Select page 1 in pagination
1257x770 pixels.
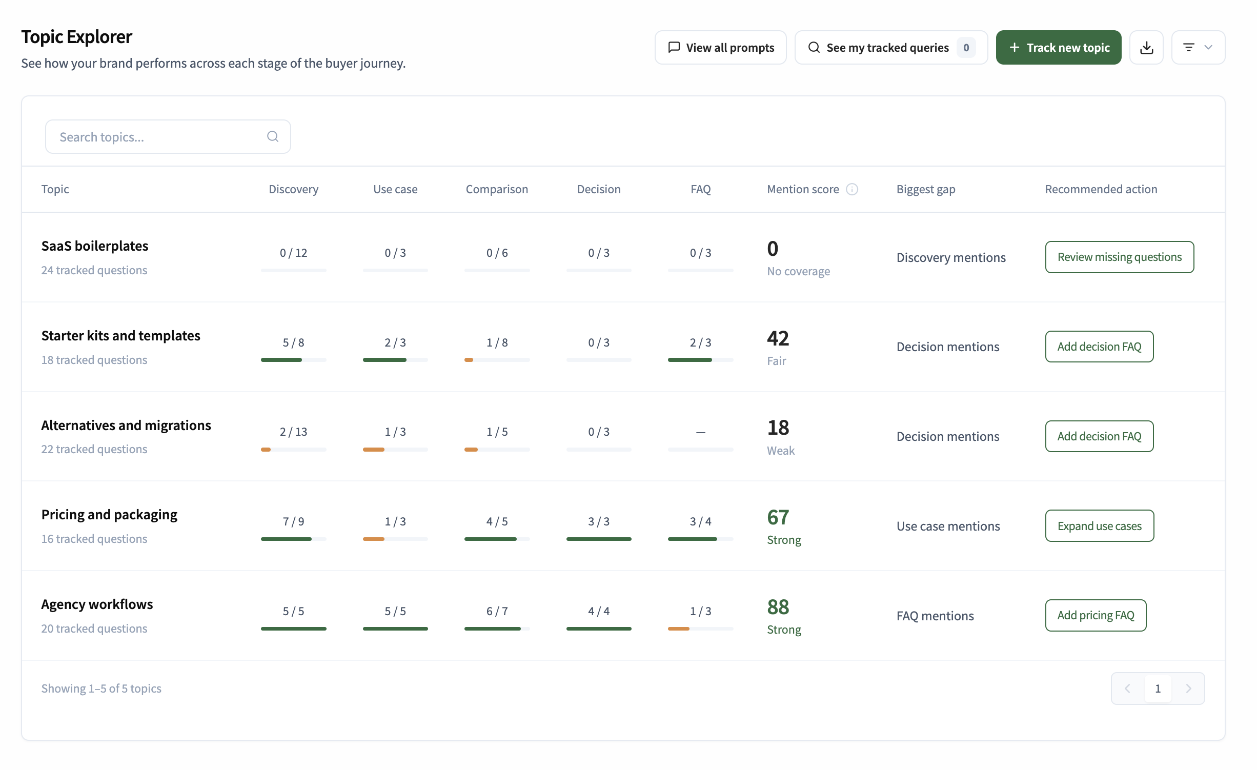[1158, 688]
